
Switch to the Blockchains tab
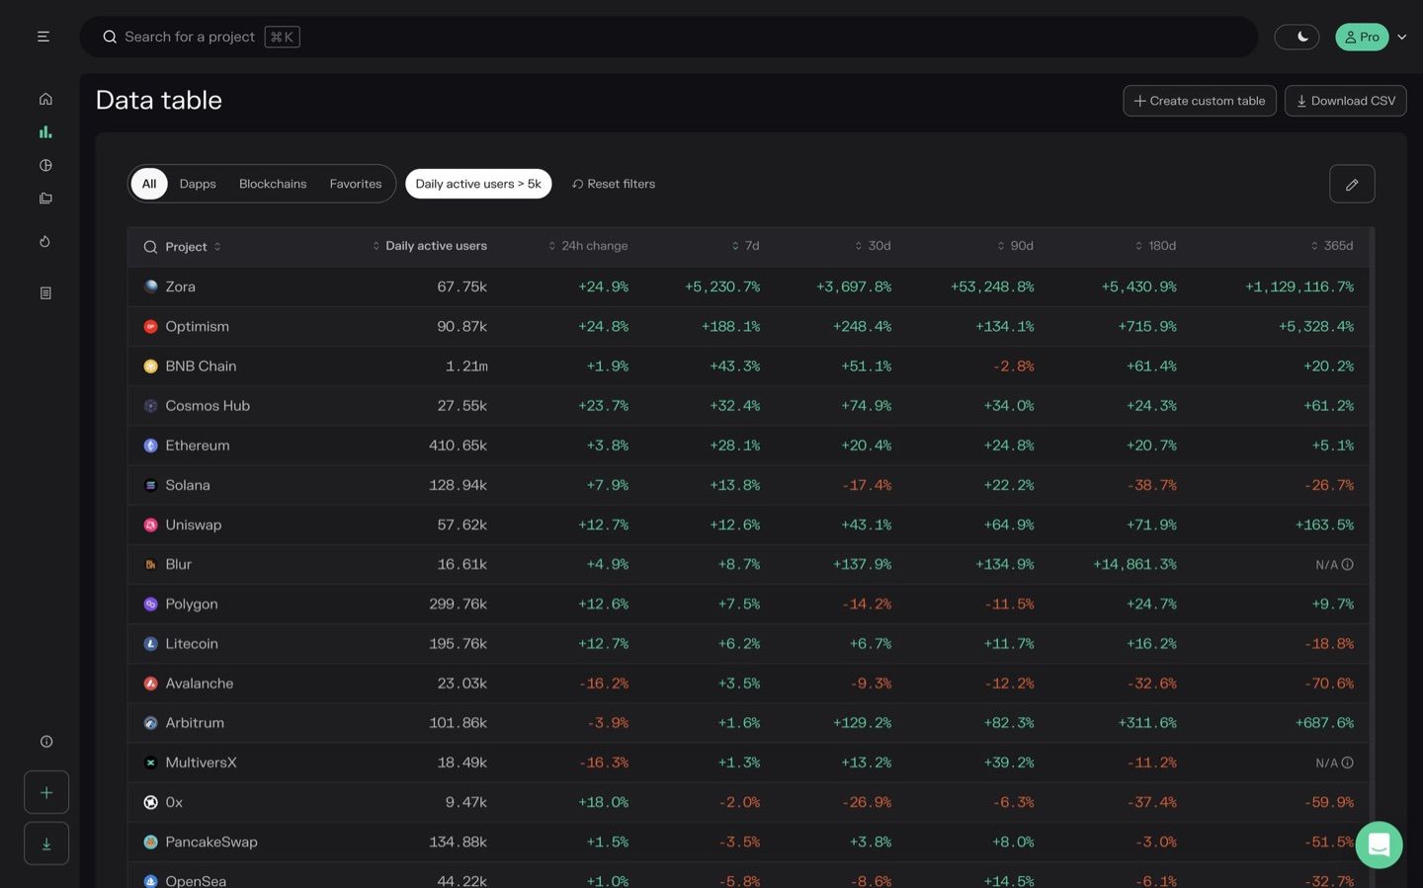coord(273,184)
